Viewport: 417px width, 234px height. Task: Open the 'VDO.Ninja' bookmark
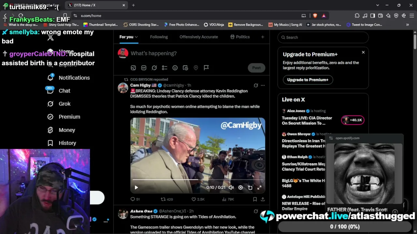(x=214, y=25)
